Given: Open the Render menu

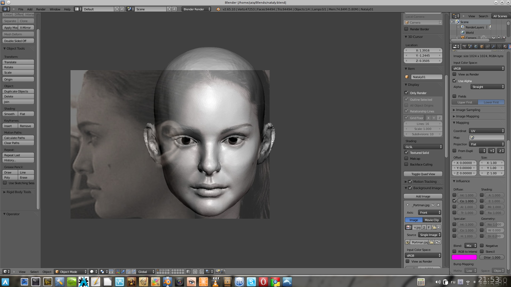Looking at the screenshot, I should coord(41,9).
